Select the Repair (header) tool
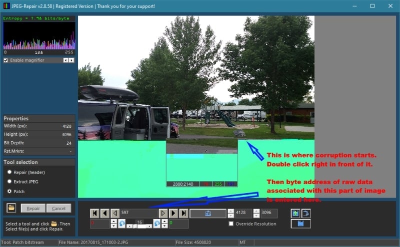Image resolution: width=400 pixels, height=247 pixels. pos(9,172)
